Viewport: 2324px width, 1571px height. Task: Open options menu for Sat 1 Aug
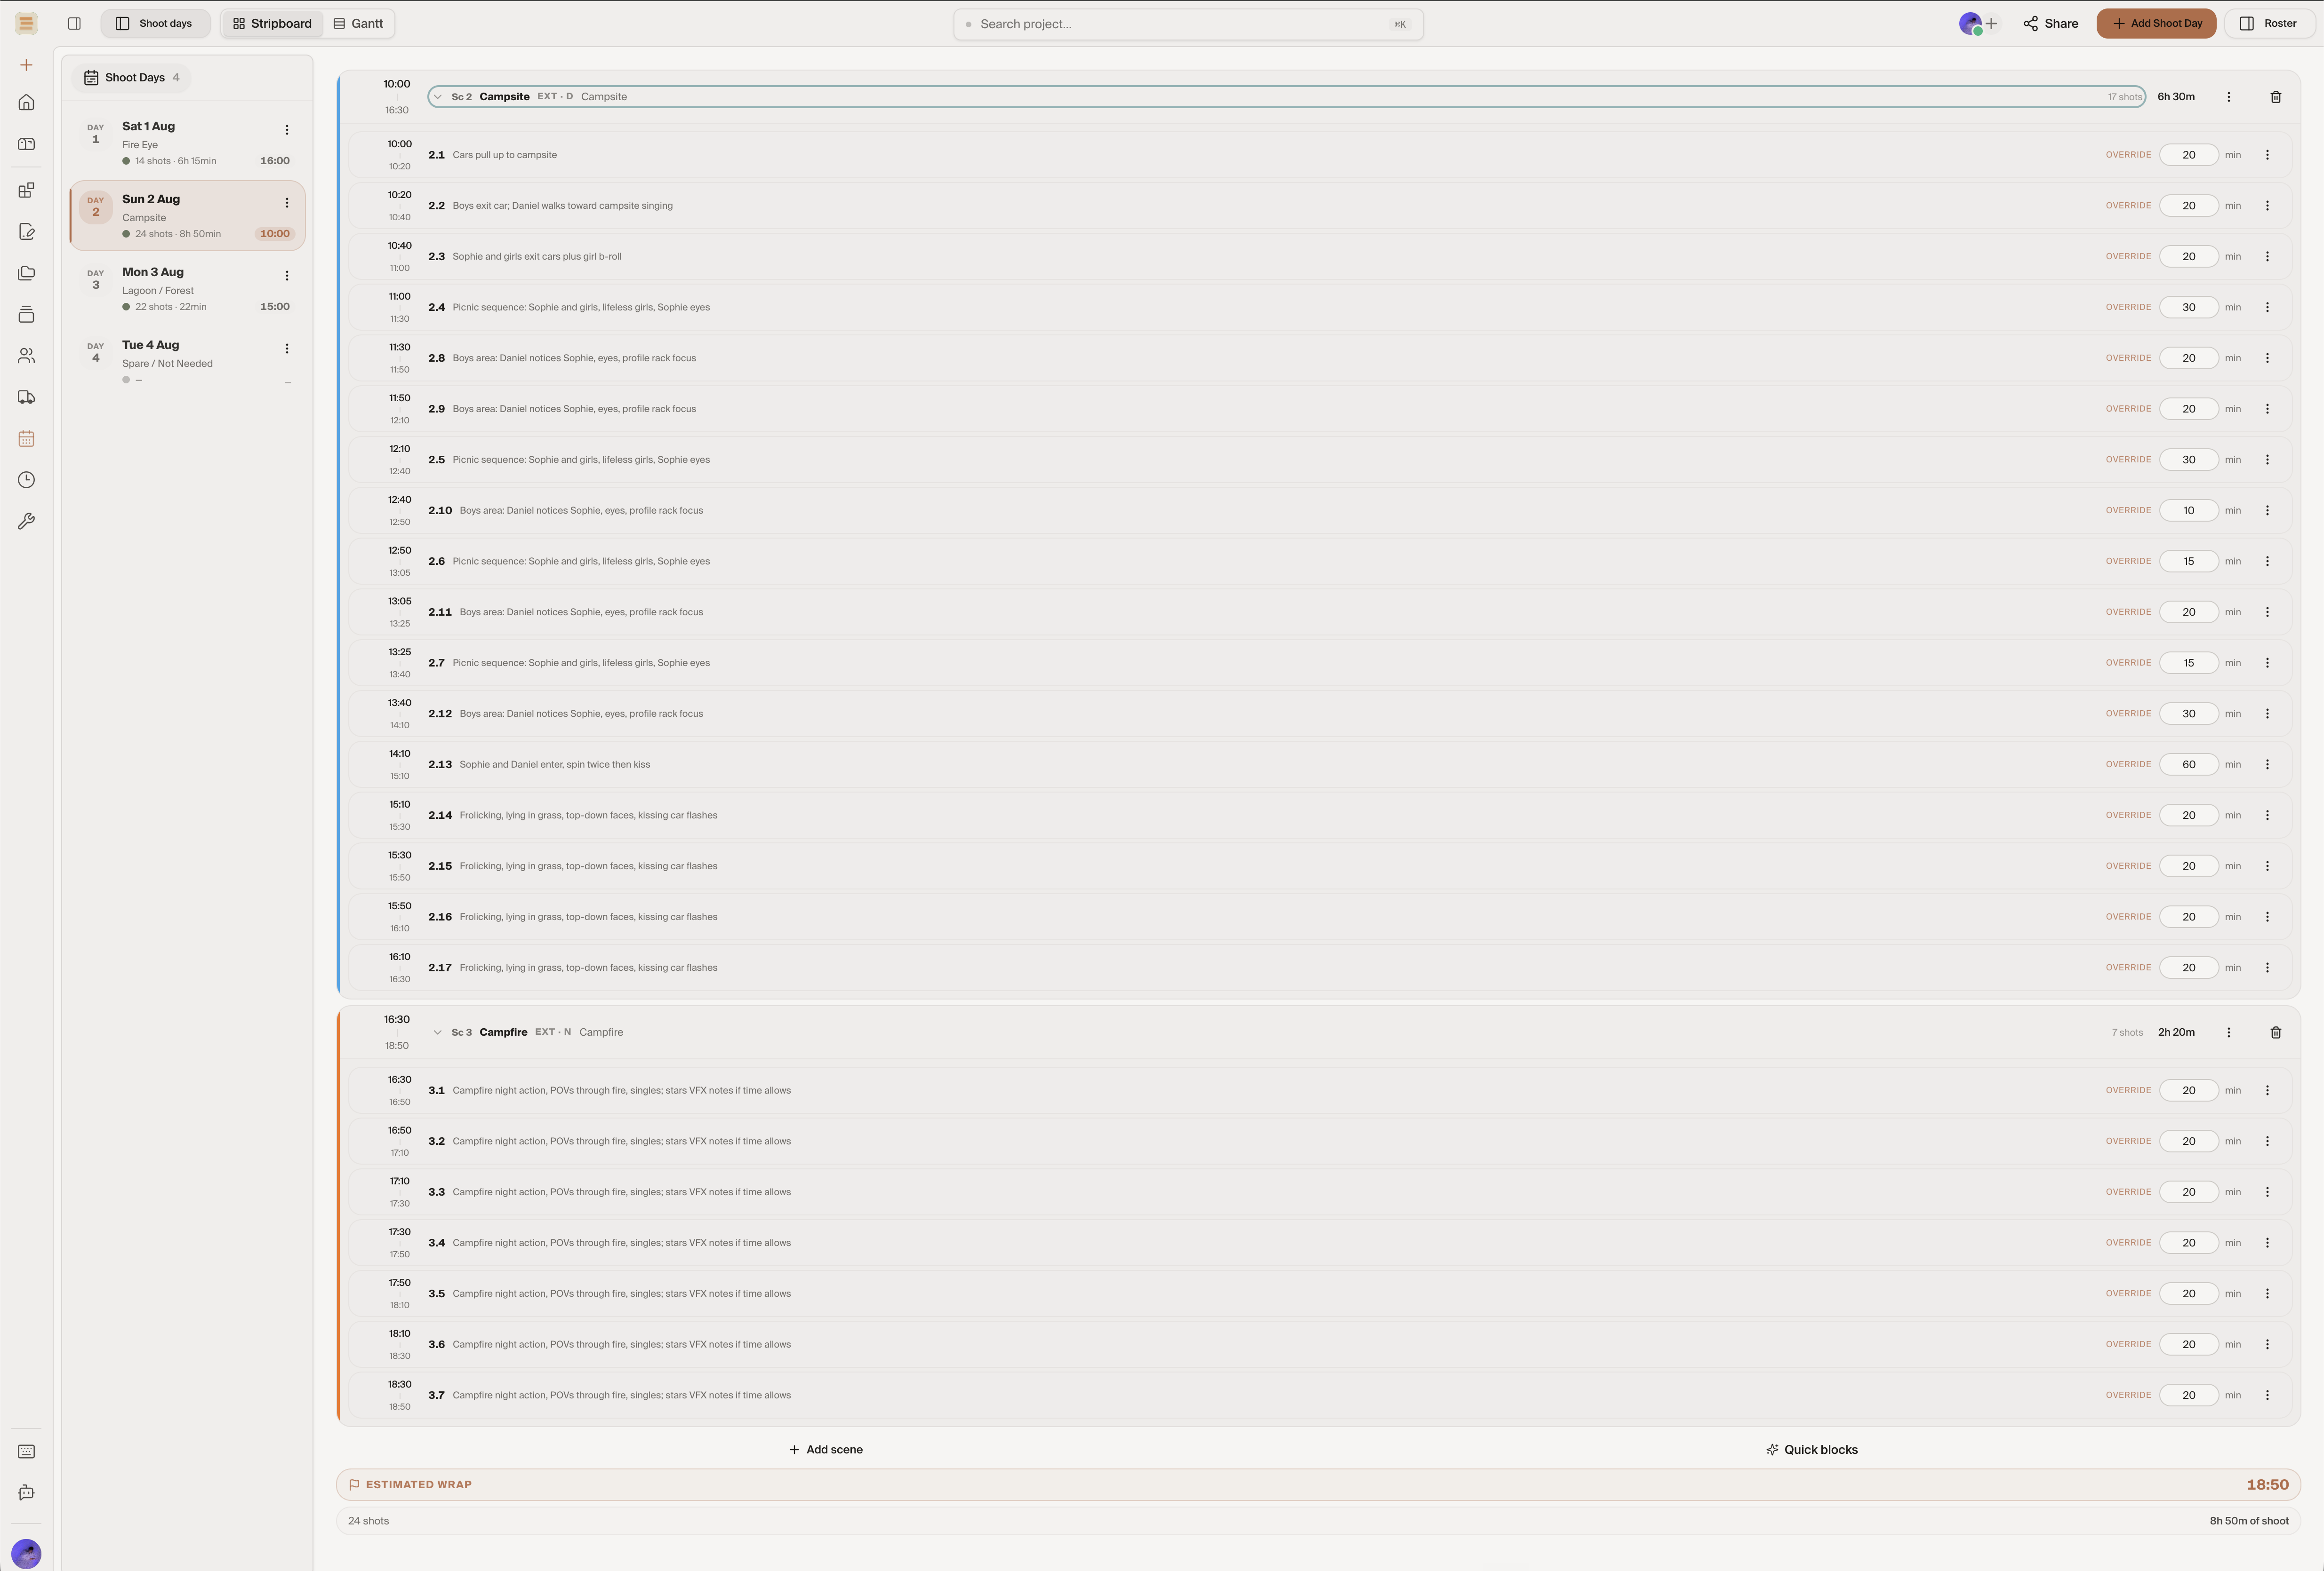pos(287,130)
